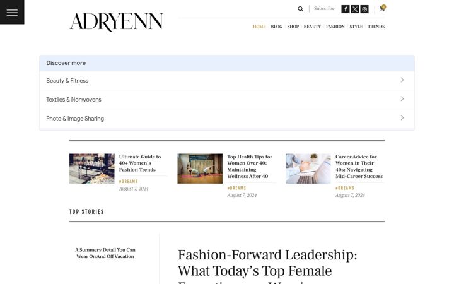
Task: Open the fashion shop thumbnail image
Action: [x=92, y=169]
